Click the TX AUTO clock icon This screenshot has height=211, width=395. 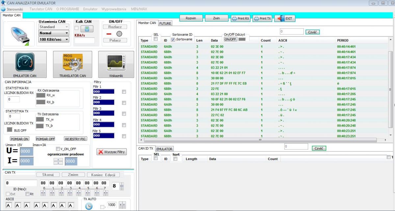pyautogui.click(x=89, y=206)
